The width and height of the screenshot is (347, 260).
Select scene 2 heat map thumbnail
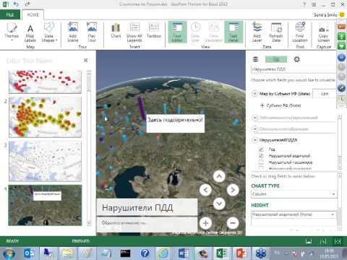(x=45, y=117)
